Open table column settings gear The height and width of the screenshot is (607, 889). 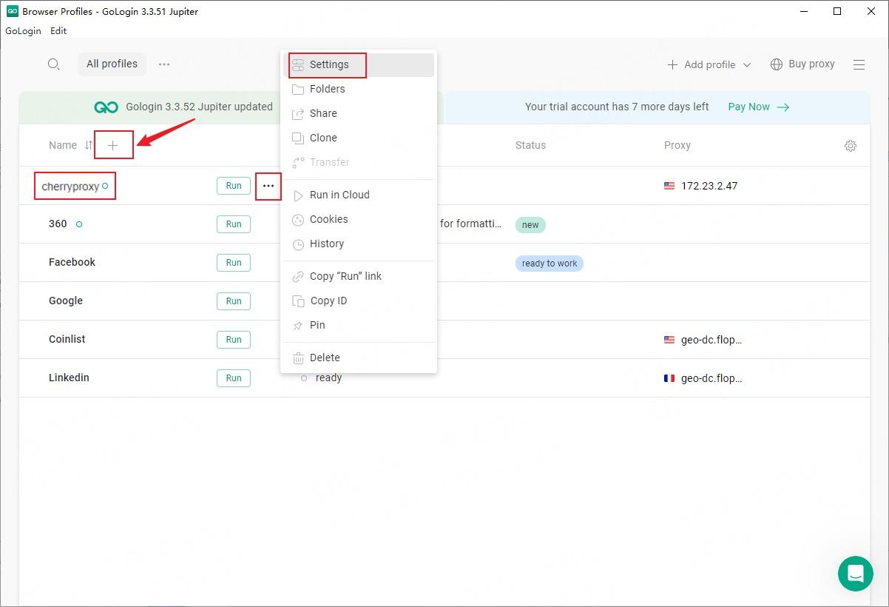pos(850,146)
